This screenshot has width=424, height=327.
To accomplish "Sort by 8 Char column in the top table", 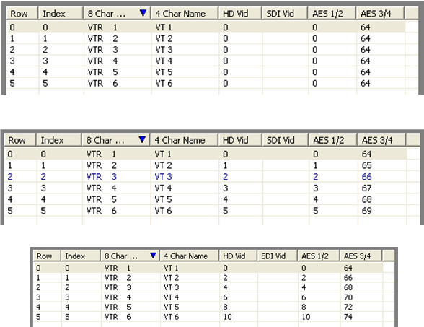I will pos(117,13).
